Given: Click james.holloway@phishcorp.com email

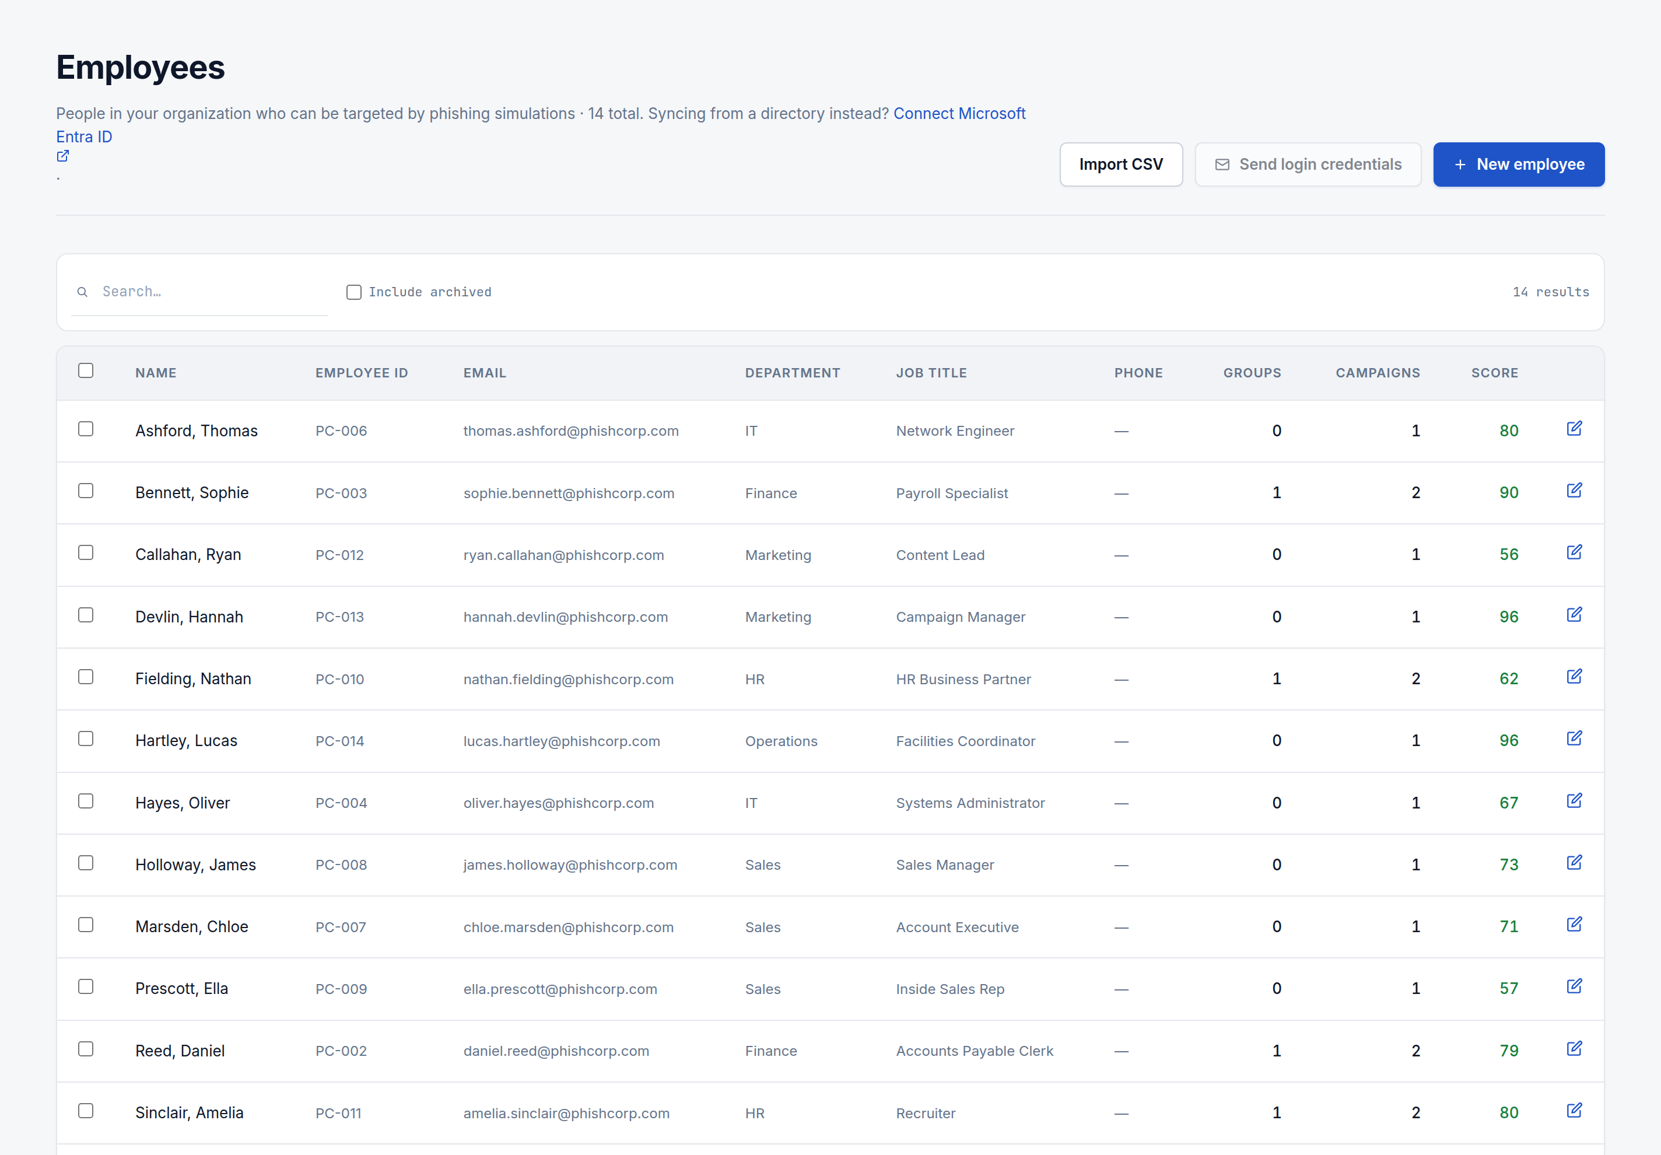Looking at the screenshot, I should [570, 865].
